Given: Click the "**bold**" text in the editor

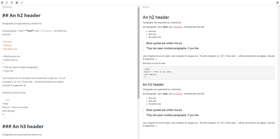Looking at the screenshot, I should click(30, 31).
